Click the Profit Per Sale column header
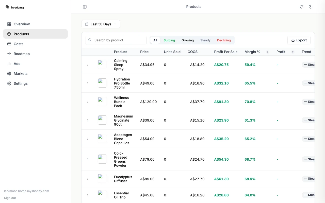This screenshot has height=203, width=325. coord(226,52)
